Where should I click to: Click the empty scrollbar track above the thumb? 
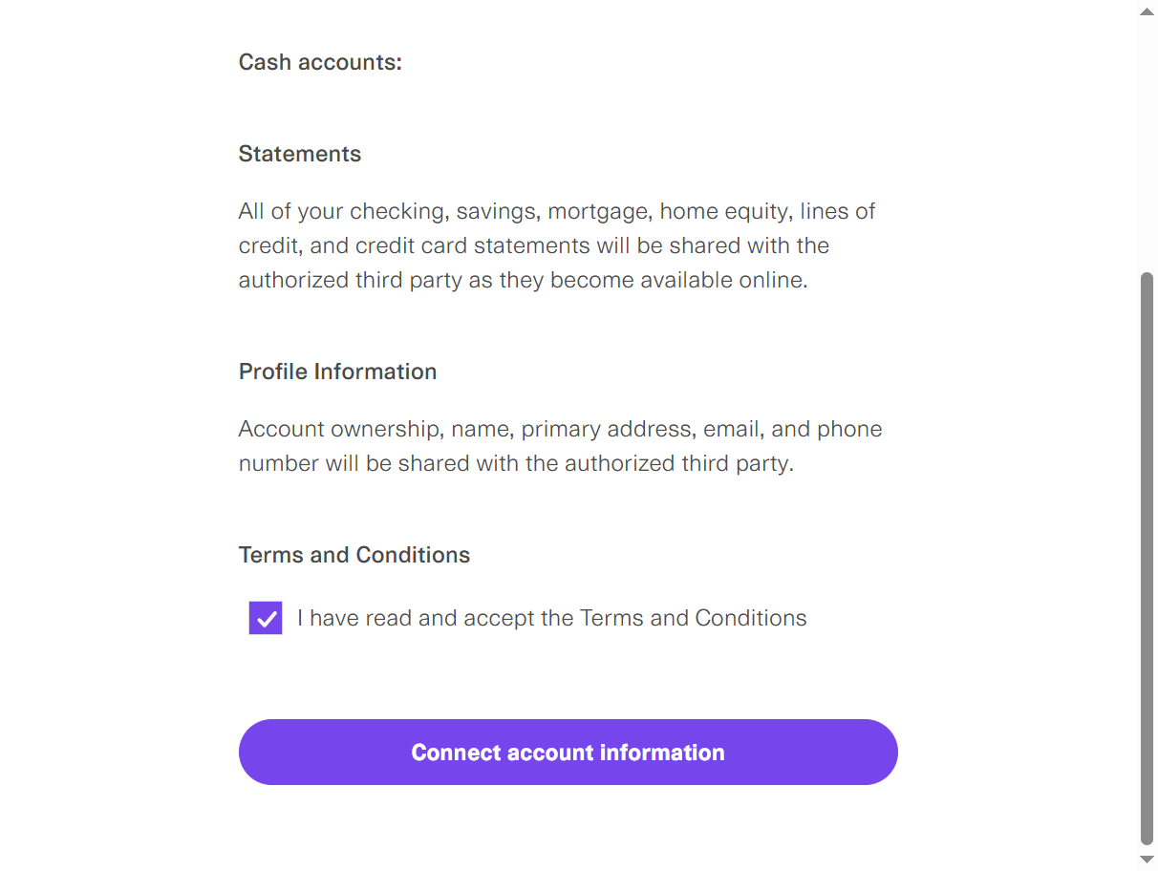pyautogui.click(x=1147, y=143)
